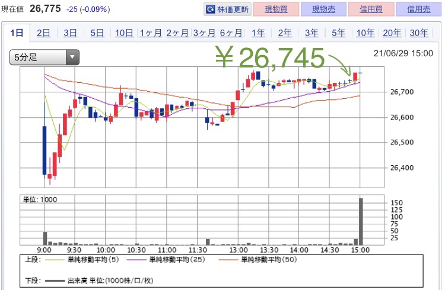
Task: Click the 株価更新 button label
Action: (233, 9)
